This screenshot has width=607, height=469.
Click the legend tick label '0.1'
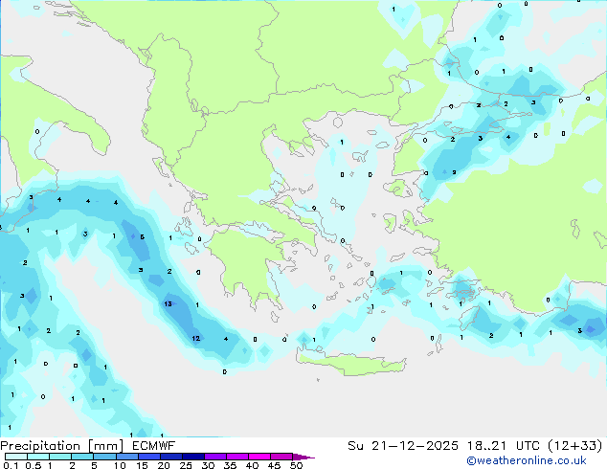coord(11,465)
